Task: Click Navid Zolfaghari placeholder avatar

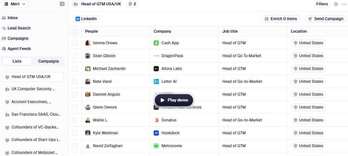Action: click(88, 146)
